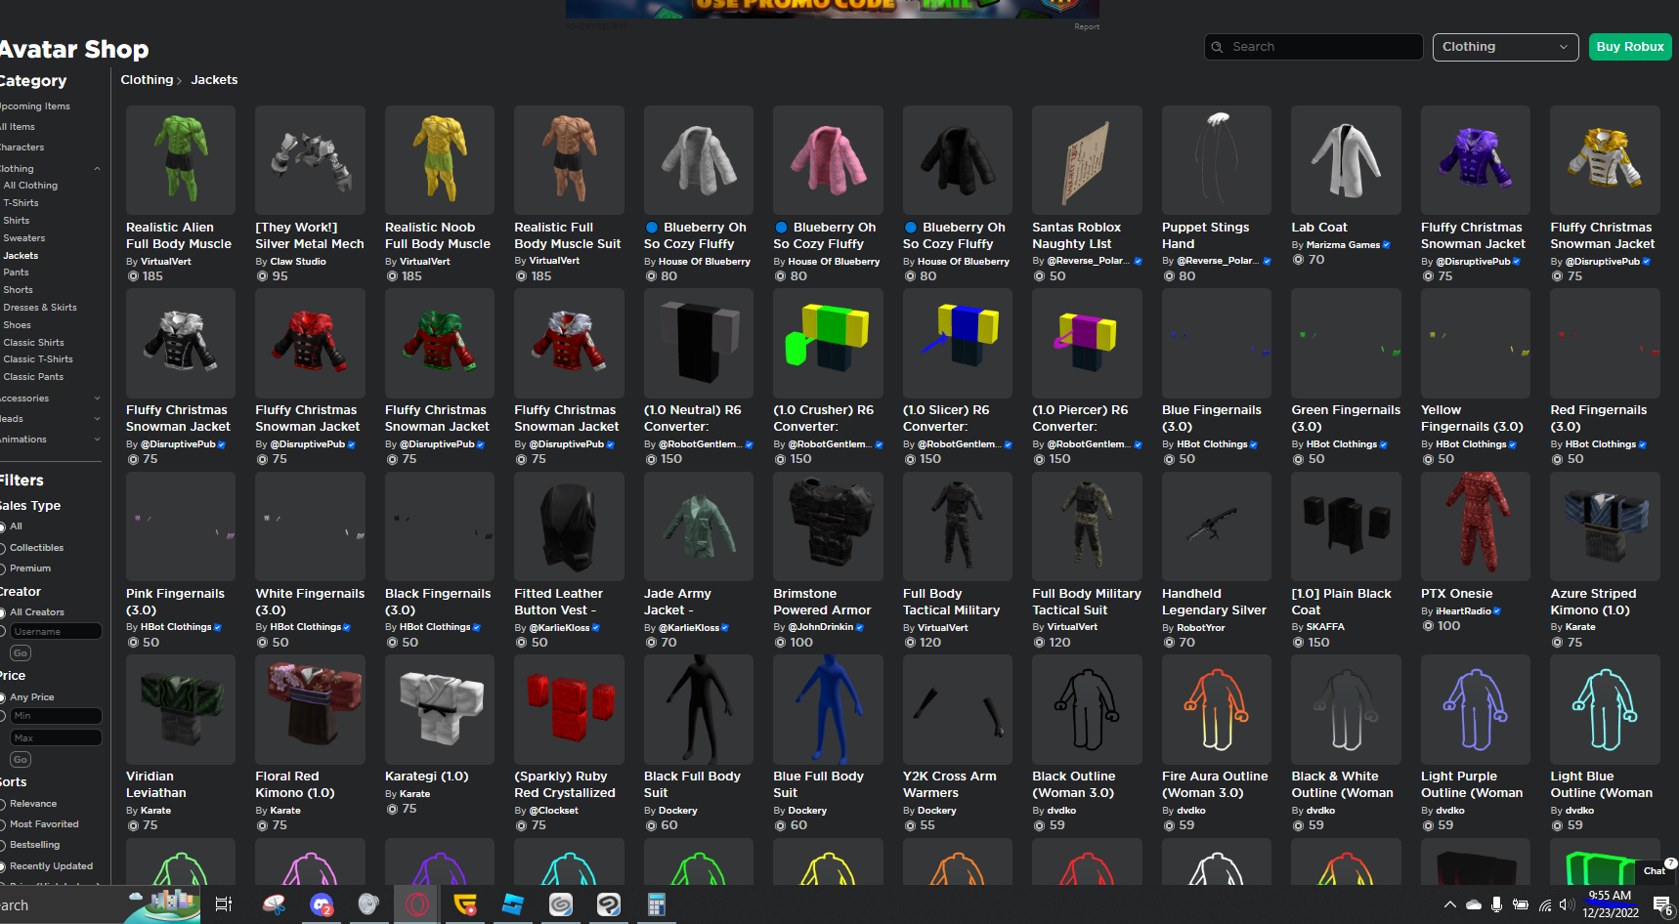Open the weather widget on the taskbar
The width and height of the screenshot is (1679, 924).
164,903
